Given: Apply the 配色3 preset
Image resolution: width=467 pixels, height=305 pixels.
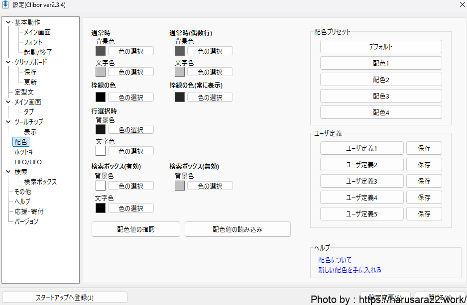Looking at the screenshot, I should pyautogui.click(x=381, y=96).
